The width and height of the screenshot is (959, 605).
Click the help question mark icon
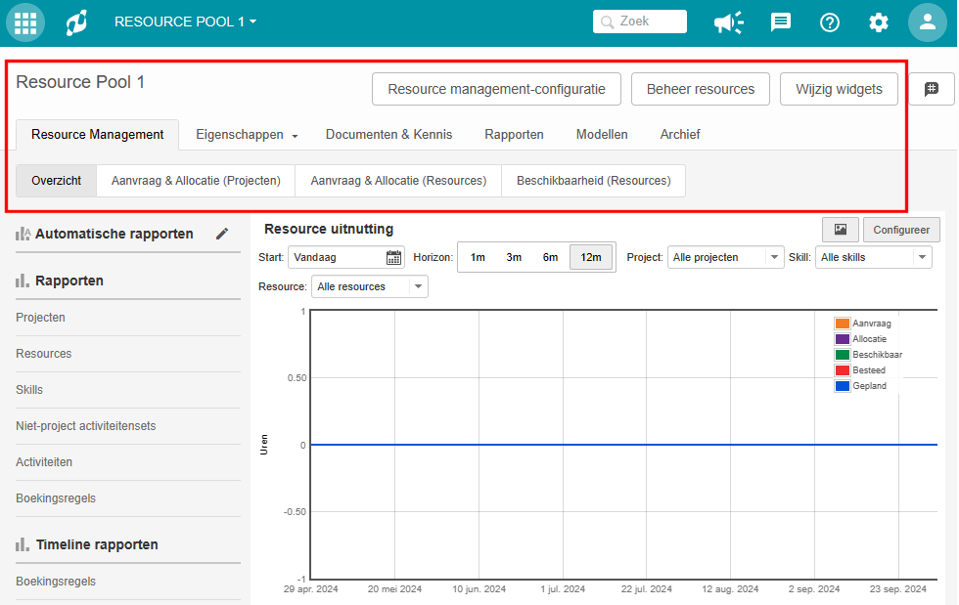click(x=830, y=22)
